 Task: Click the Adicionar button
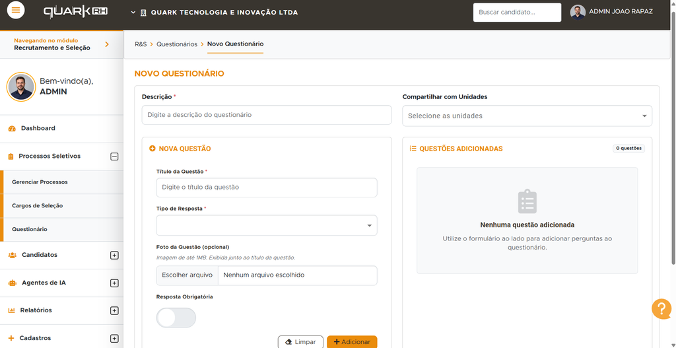point(352,342)
